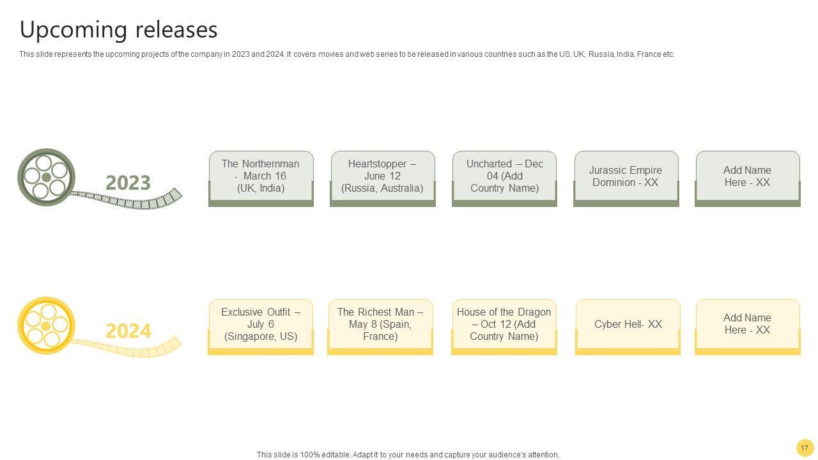Screen dimensions: 818x460
Task: Click the Uncharted Dec 04 box
Action: point(504,176)
